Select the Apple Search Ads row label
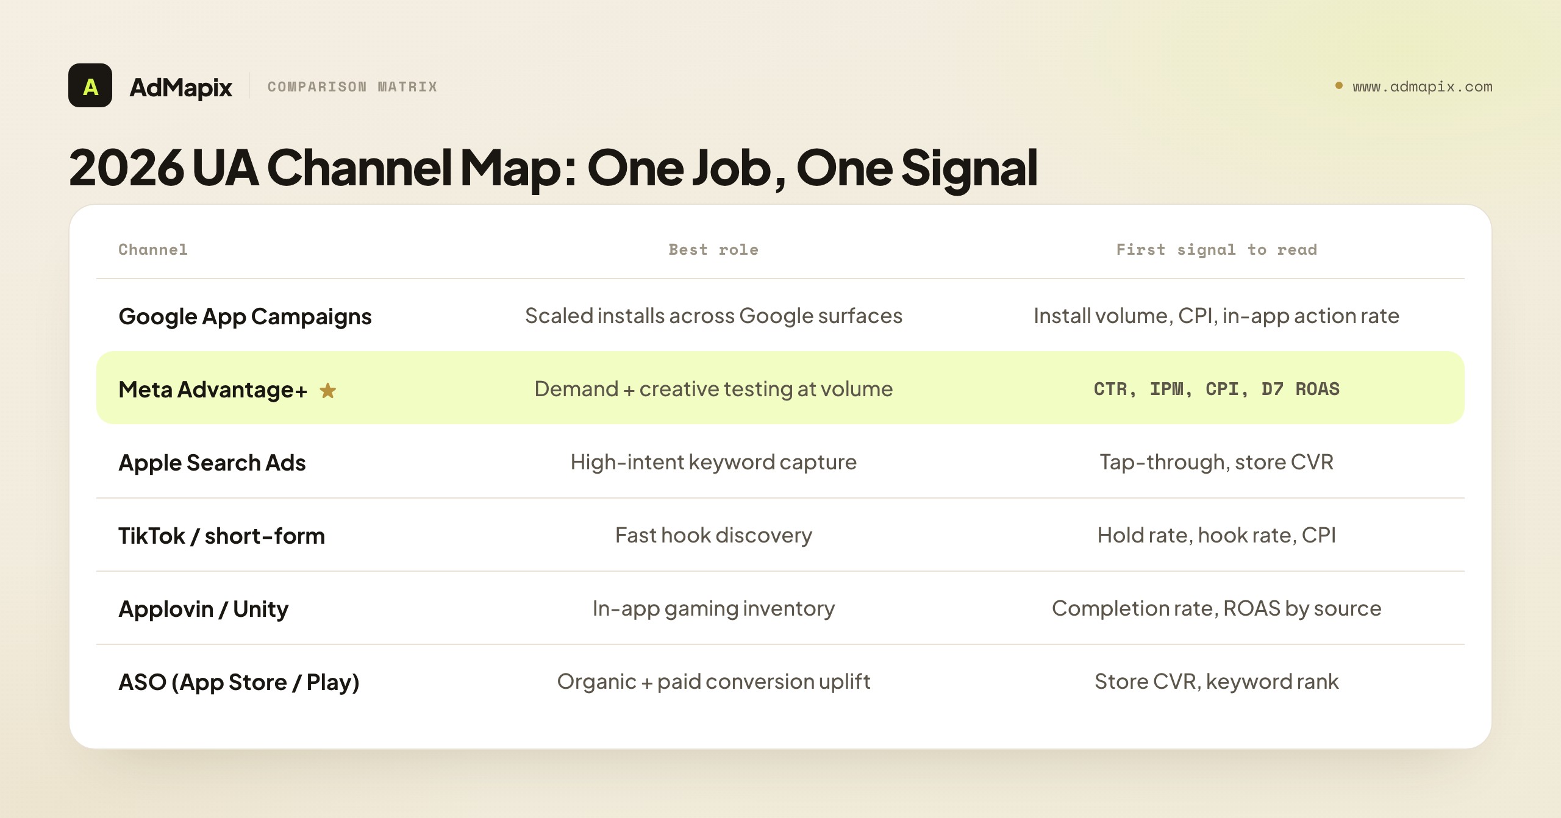This screenshot has width=1561, height=818. [x=212, y=463]
